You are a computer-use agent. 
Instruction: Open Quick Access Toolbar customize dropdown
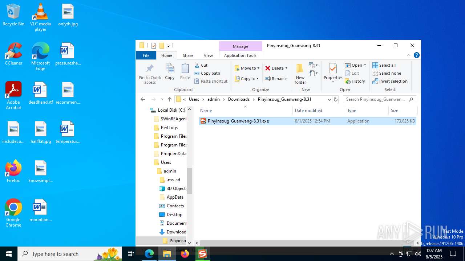click(x=169, y=46)
